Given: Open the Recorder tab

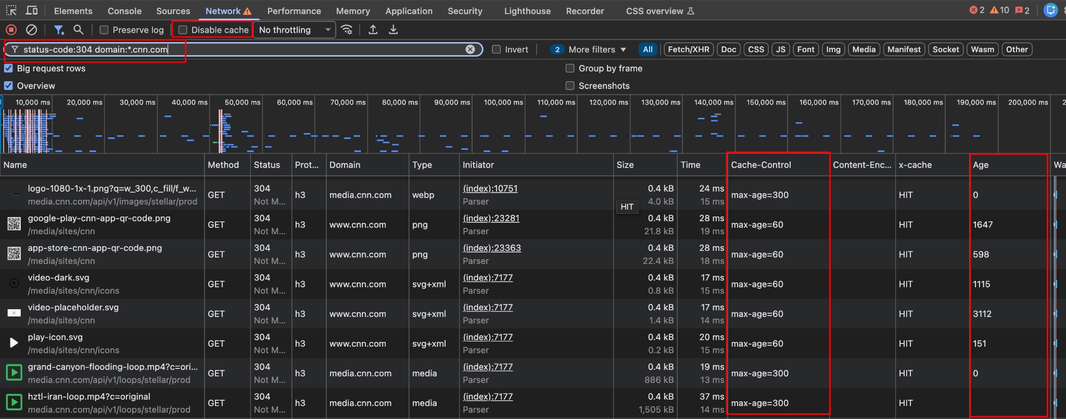Looking at the screenshot, I should (x=585, y=11).
